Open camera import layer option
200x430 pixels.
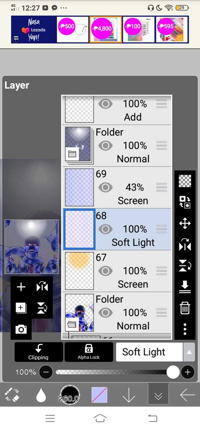[x=21, y=329]
